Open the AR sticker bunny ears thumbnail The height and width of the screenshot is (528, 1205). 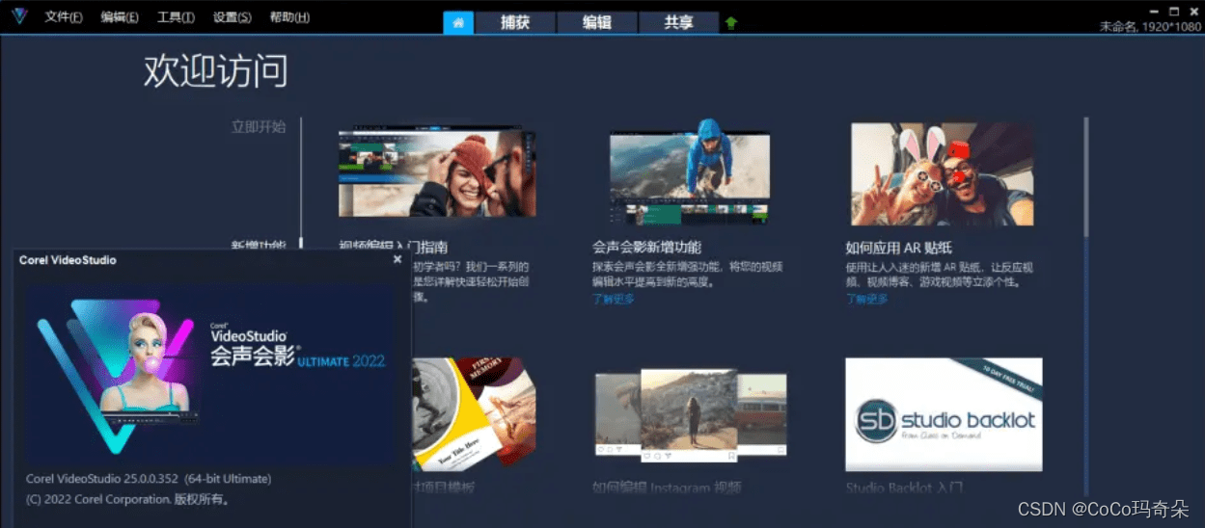pos(943,174)
